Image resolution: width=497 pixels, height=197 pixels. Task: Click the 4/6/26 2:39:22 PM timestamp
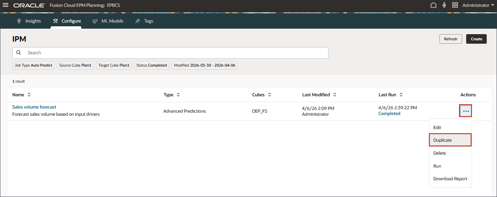click(x=398, y=108)
